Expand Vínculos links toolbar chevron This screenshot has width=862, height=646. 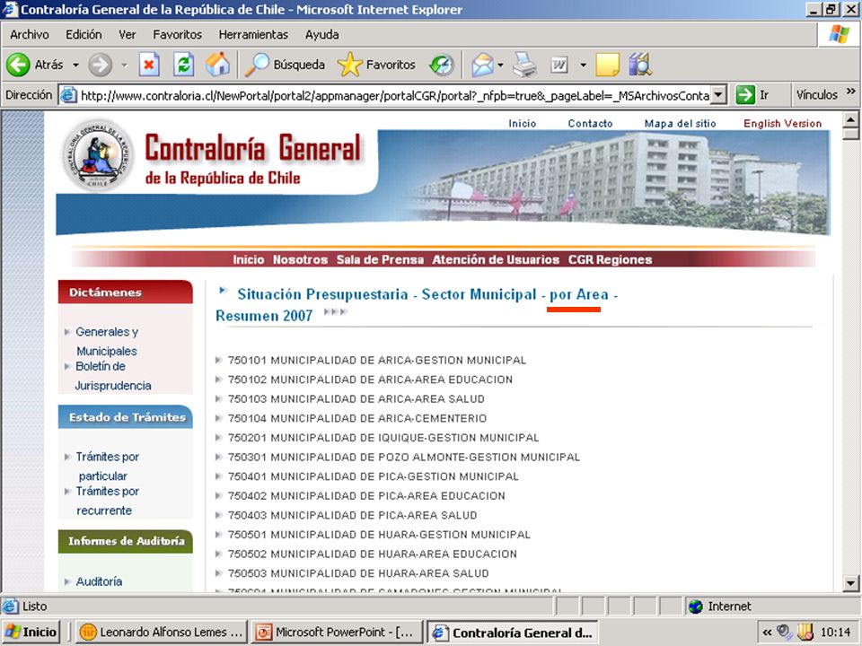tap(851, 92)
